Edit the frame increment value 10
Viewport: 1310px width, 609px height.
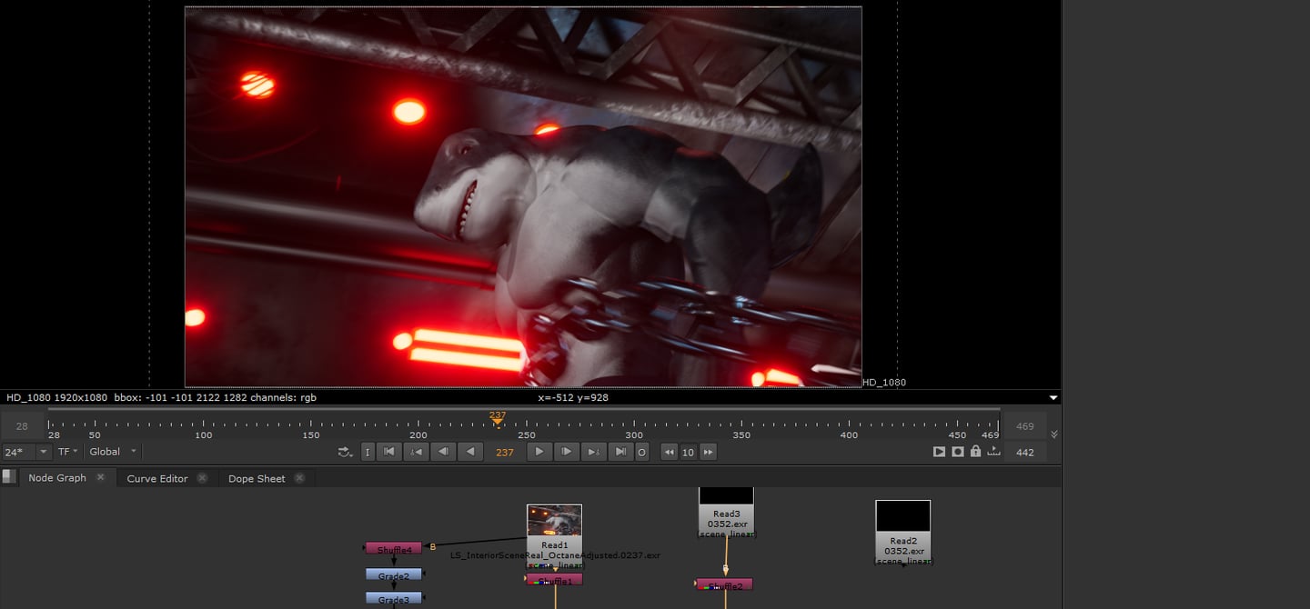click(x=688, y=452)
